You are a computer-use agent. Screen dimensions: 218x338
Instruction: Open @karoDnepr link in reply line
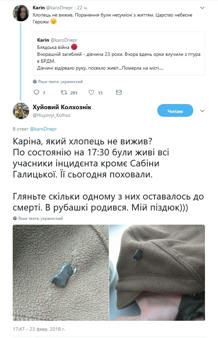click(43, 129)
